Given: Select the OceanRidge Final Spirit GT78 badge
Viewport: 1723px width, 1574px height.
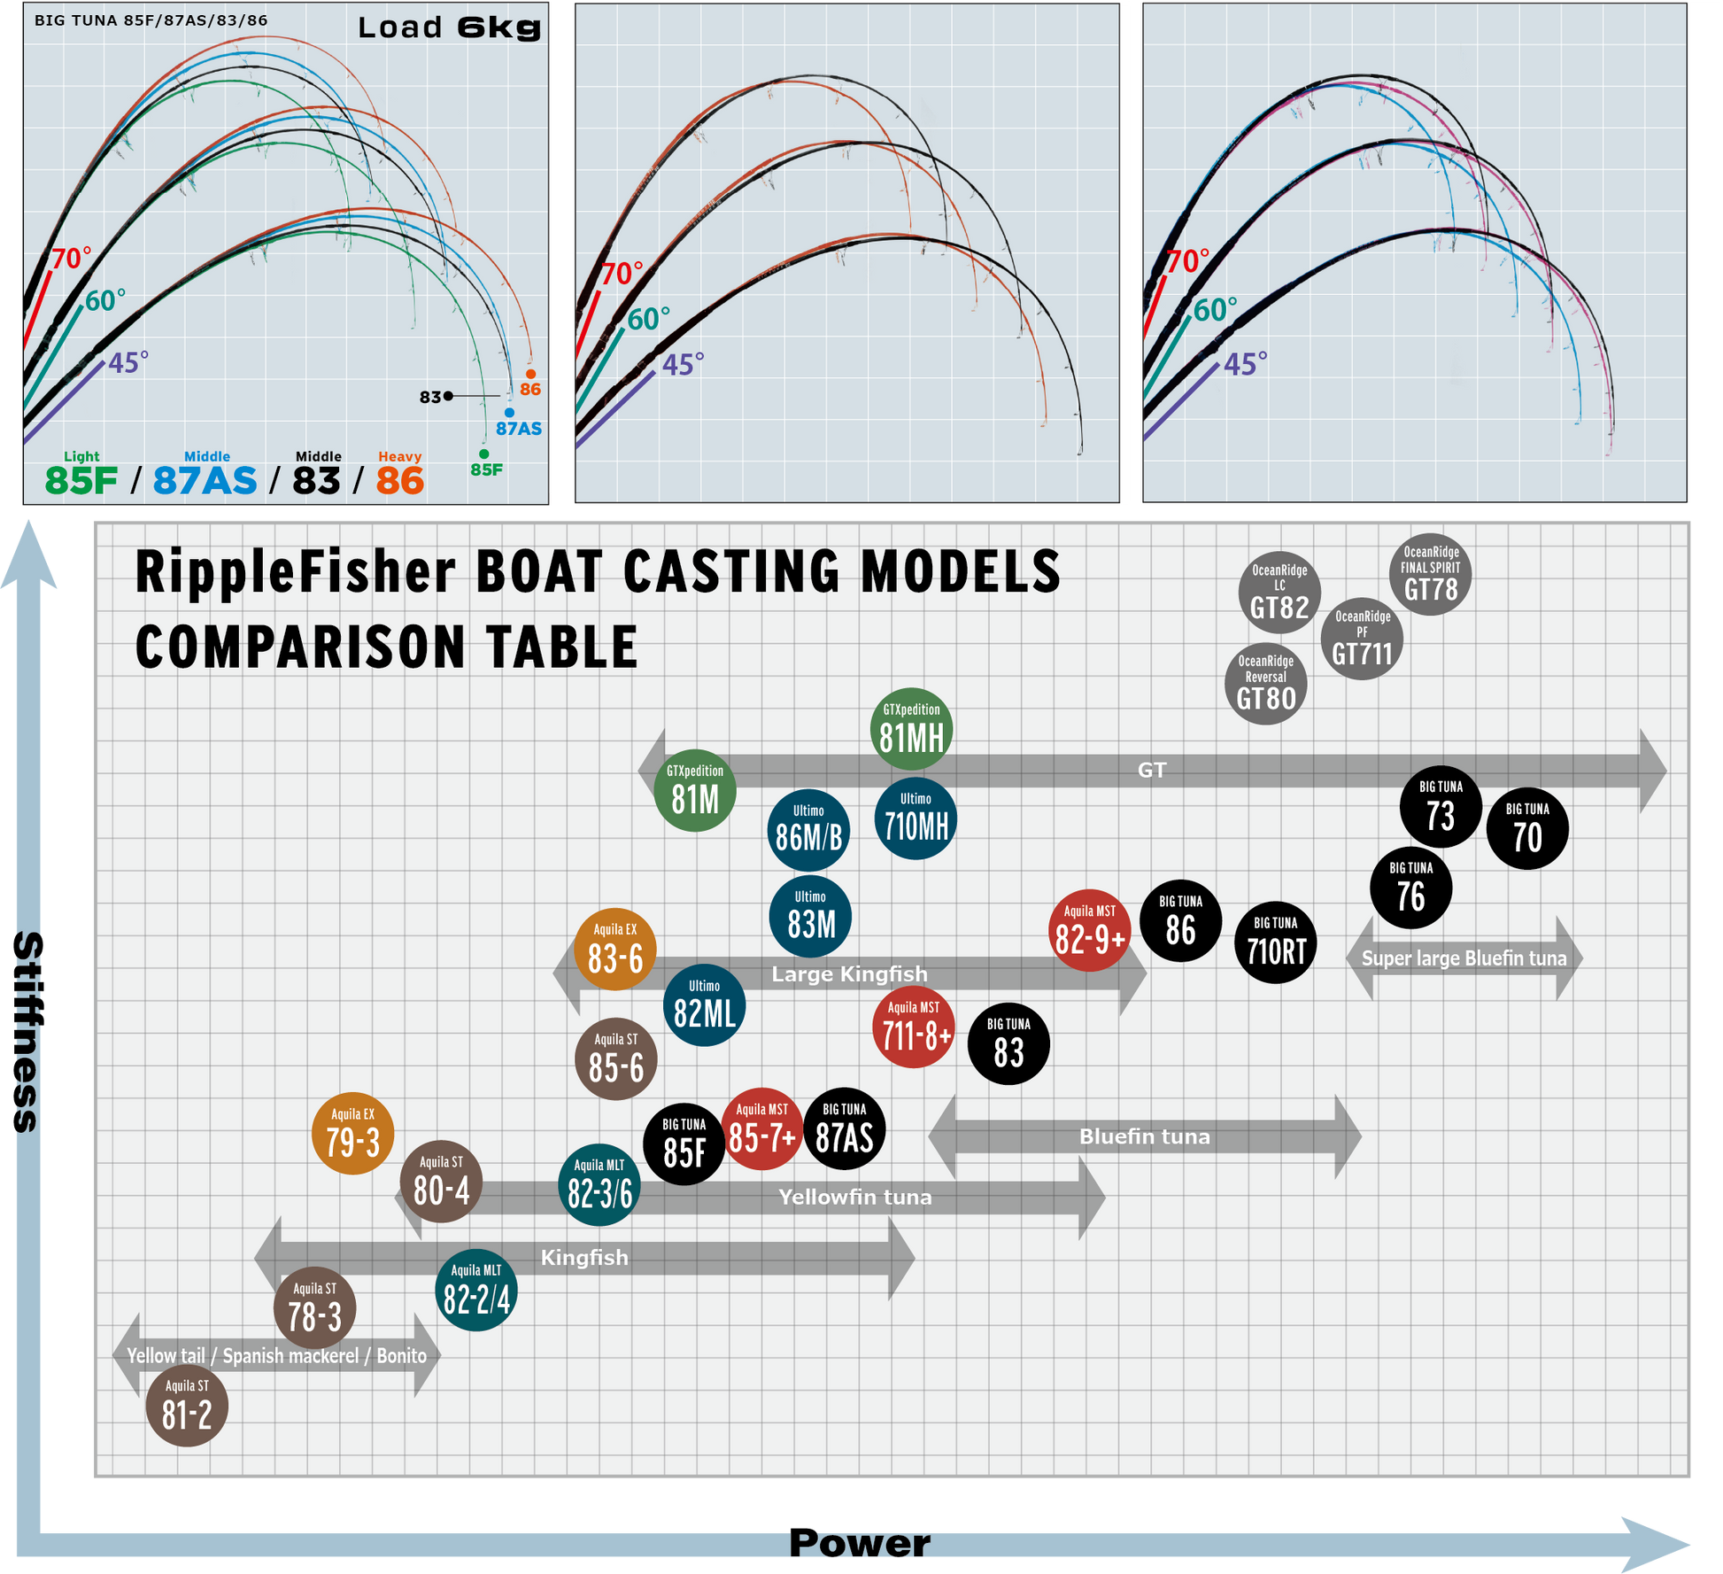Looking at the screenshot, I should [x=1431, y=574].
